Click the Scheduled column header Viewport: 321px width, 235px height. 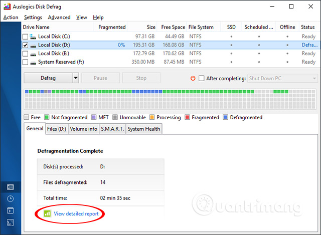click(x=259, y=27)
